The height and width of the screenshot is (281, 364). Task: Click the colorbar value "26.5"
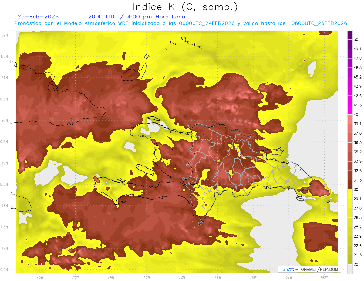358,218
